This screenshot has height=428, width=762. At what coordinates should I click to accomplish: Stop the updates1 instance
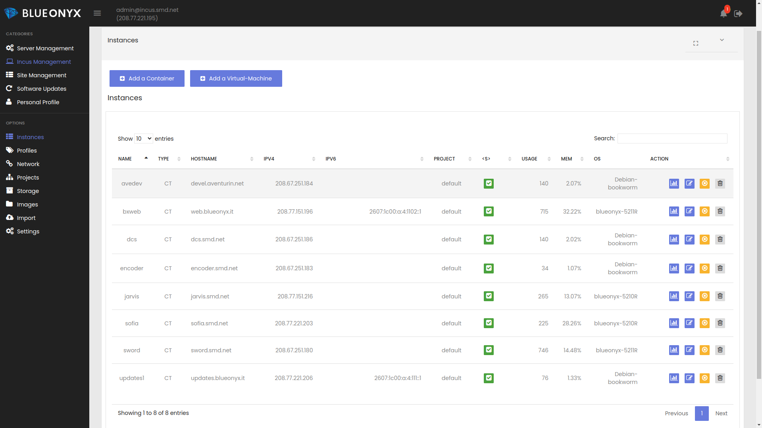tap(704, 378)
